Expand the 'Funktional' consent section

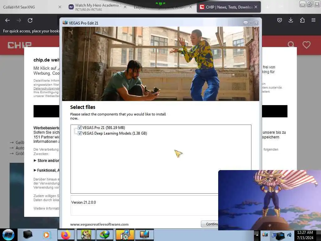point(46,170)
